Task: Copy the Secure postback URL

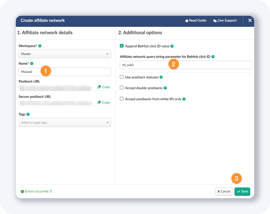Action: [104, 103]
